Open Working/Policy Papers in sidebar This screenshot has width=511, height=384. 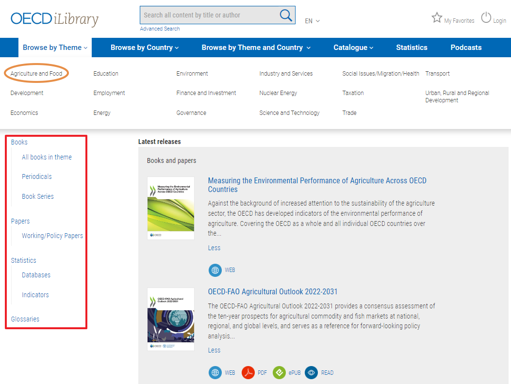[x=52, y=236]
